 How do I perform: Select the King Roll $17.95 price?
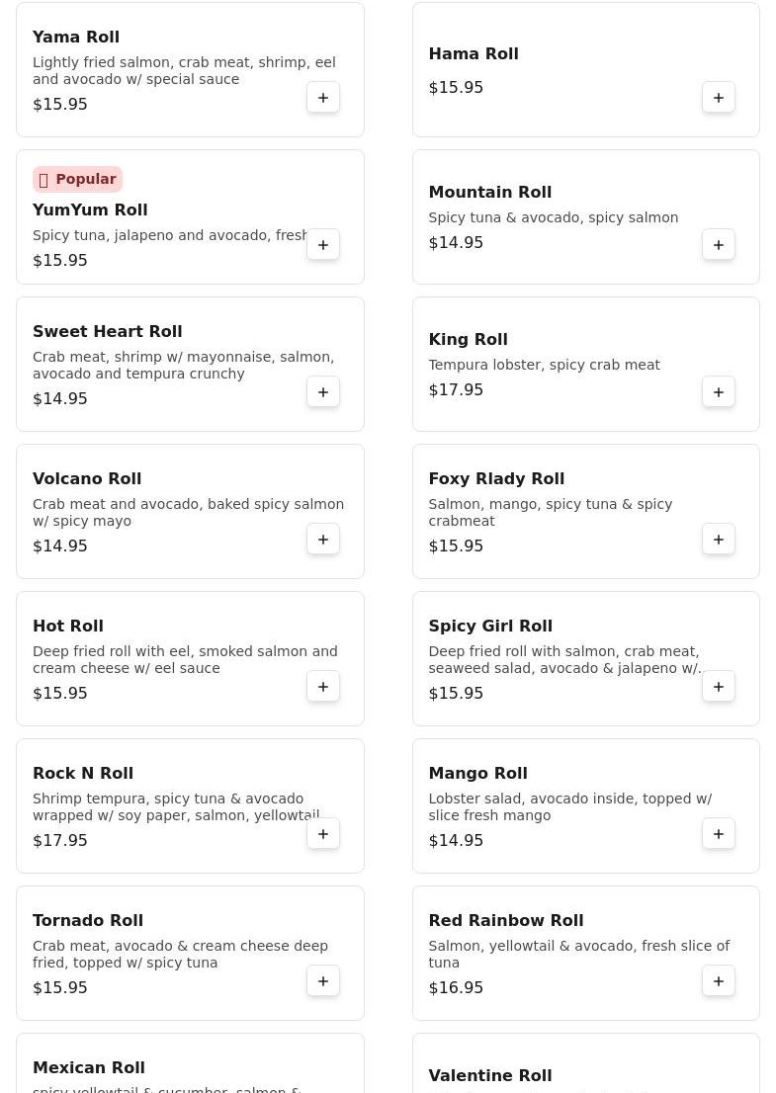click(x=456, y=390)
